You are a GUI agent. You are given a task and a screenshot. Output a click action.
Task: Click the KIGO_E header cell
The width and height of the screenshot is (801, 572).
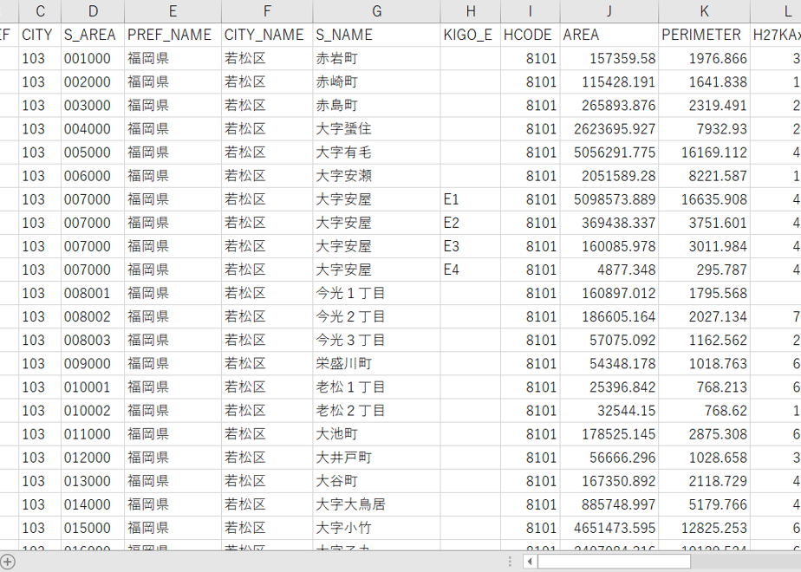click(x=471, y=35)
